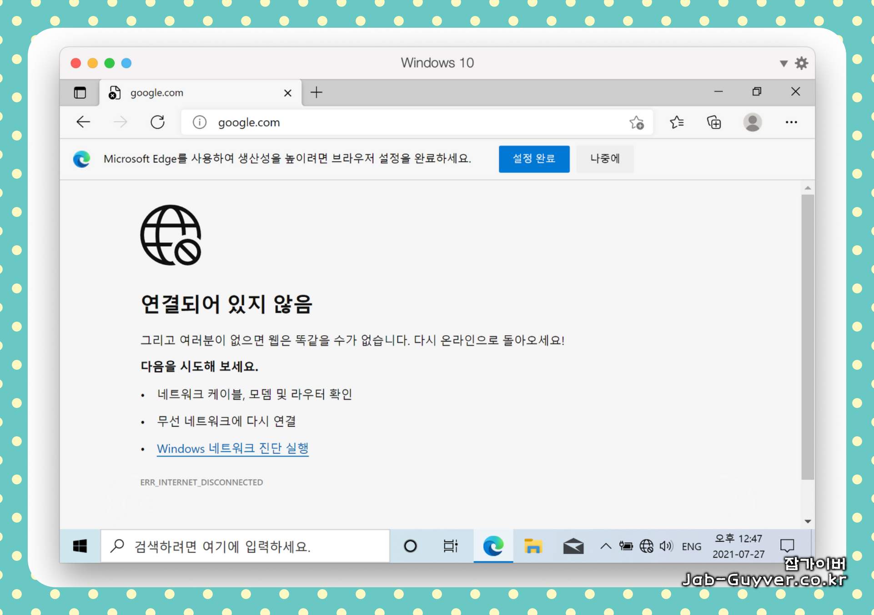Open Windows 네트워크 진단 실행 link
The image size is (874, 615).
click(x=232, y=449)
